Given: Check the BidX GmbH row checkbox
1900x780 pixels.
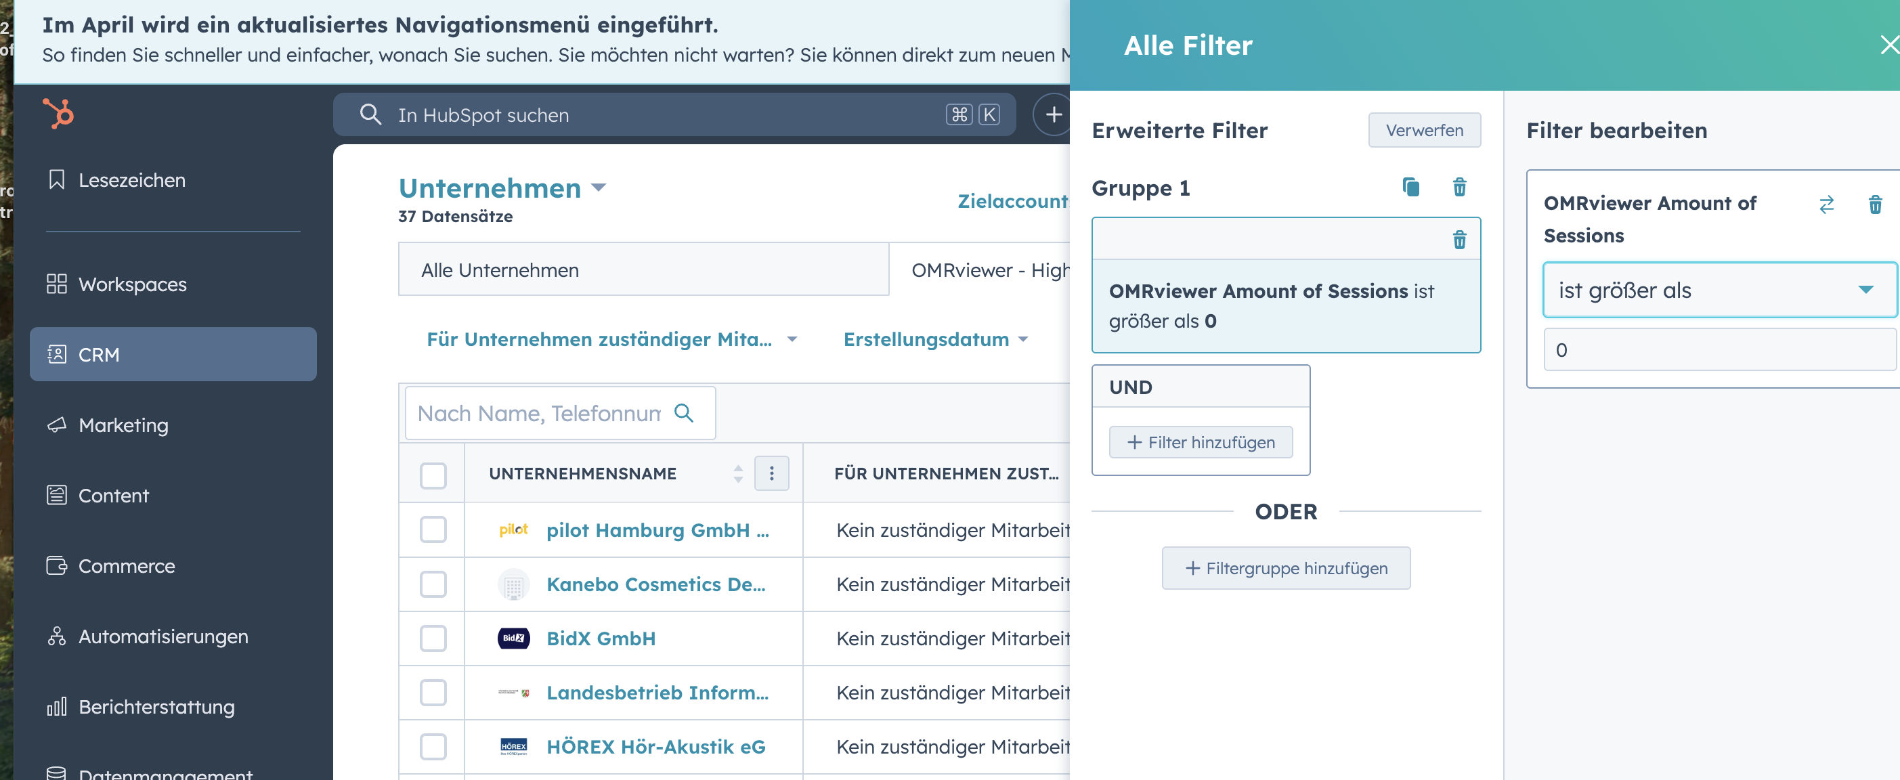Looking at the screenshot, I should coord(433,638).
